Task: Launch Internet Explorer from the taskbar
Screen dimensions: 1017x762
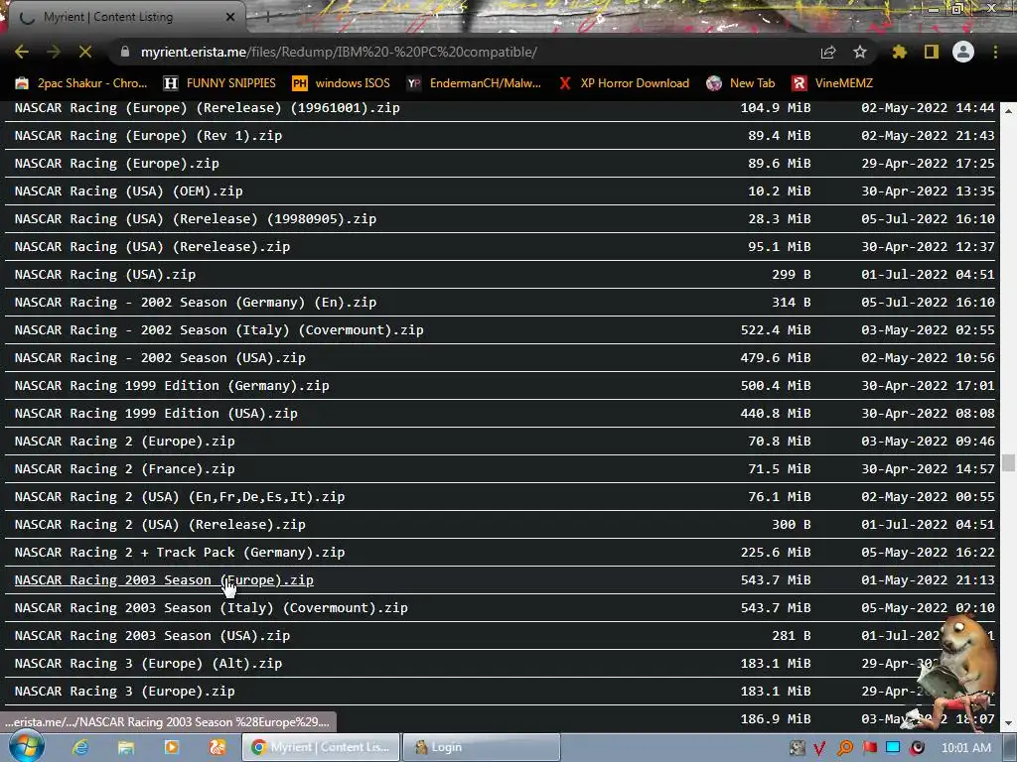Action: 80,747
